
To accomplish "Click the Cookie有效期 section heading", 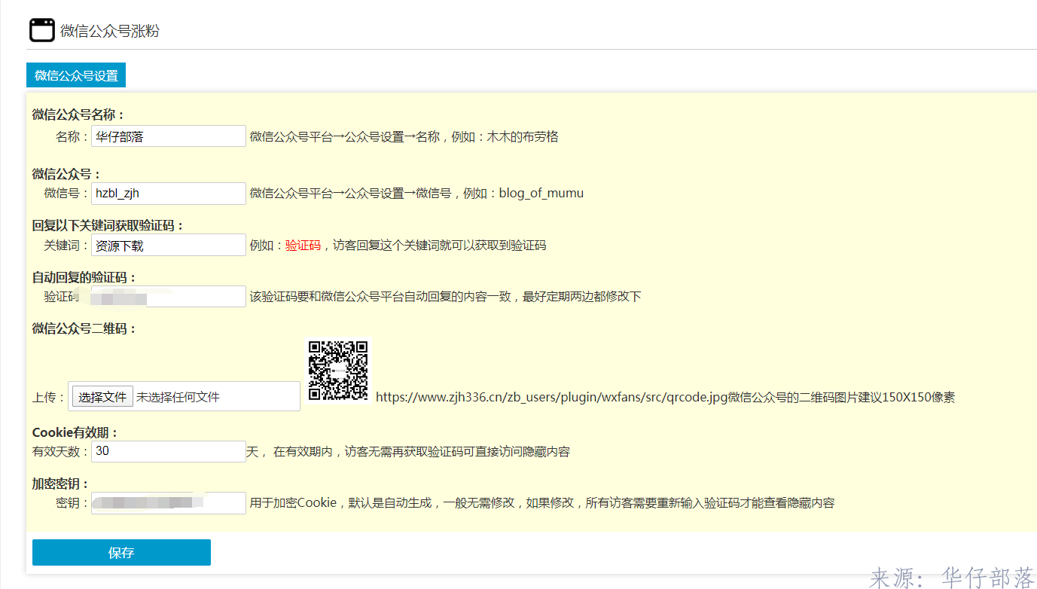I will click(75, 432).
